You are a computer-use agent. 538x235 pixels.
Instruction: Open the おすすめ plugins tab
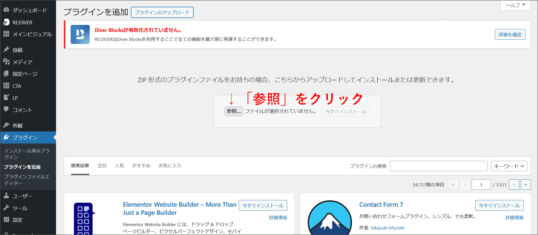141,166
